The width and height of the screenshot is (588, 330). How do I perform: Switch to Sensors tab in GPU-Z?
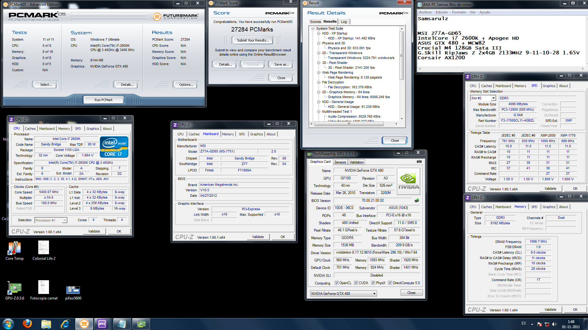pos(340,162)
